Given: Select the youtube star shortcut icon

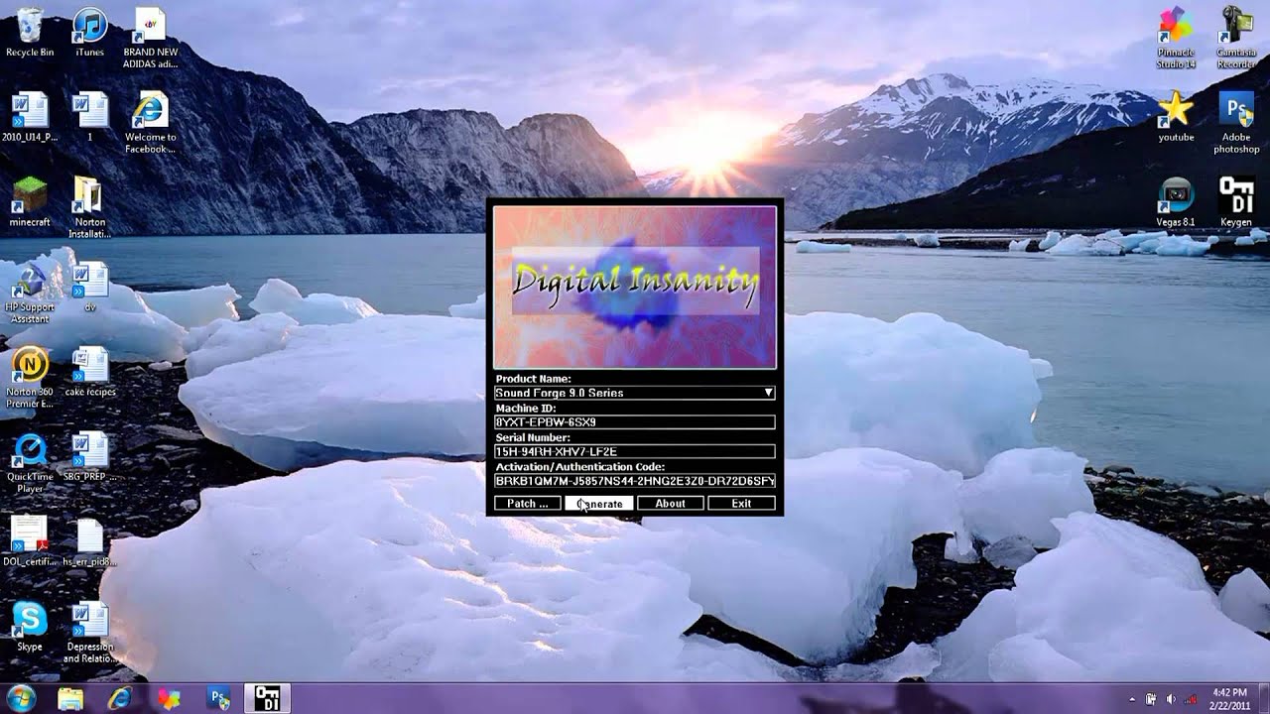Looking at the screenshot, I should pos(1176,117).
